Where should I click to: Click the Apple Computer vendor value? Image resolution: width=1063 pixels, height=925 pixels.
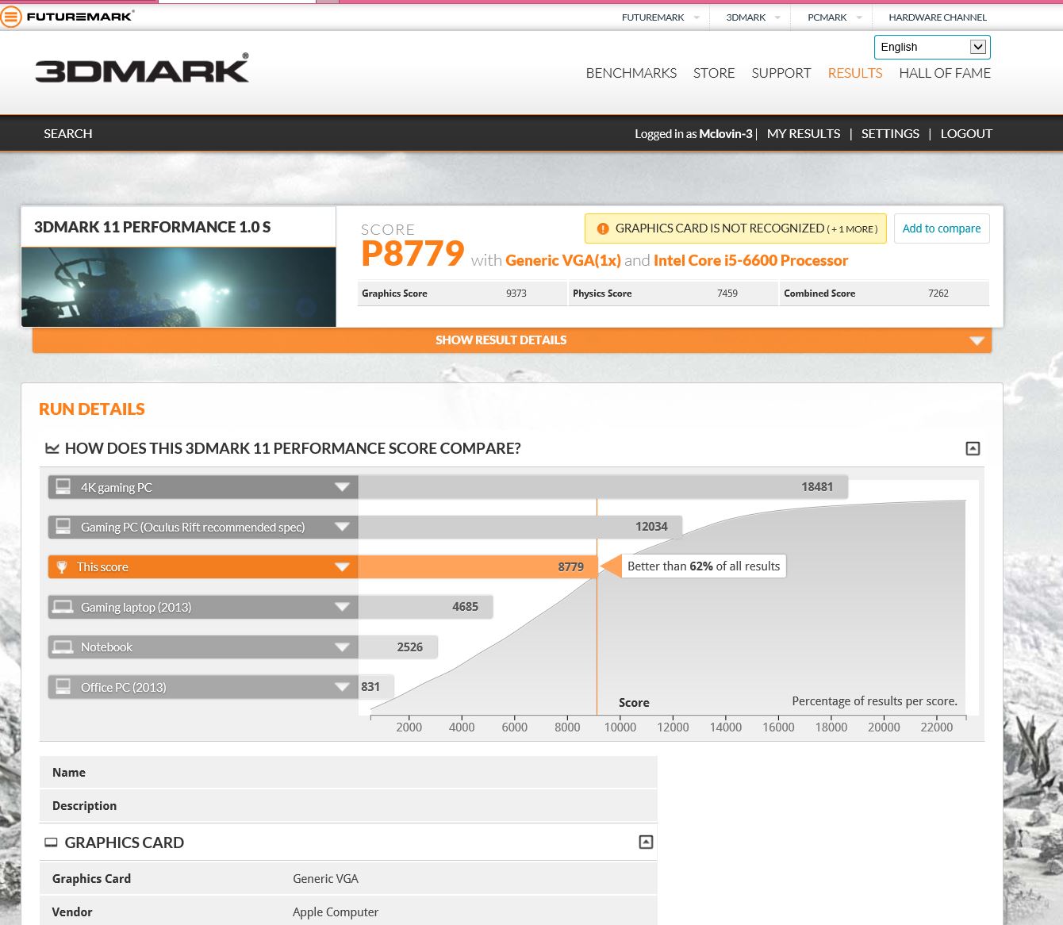(x=336, y=912)
